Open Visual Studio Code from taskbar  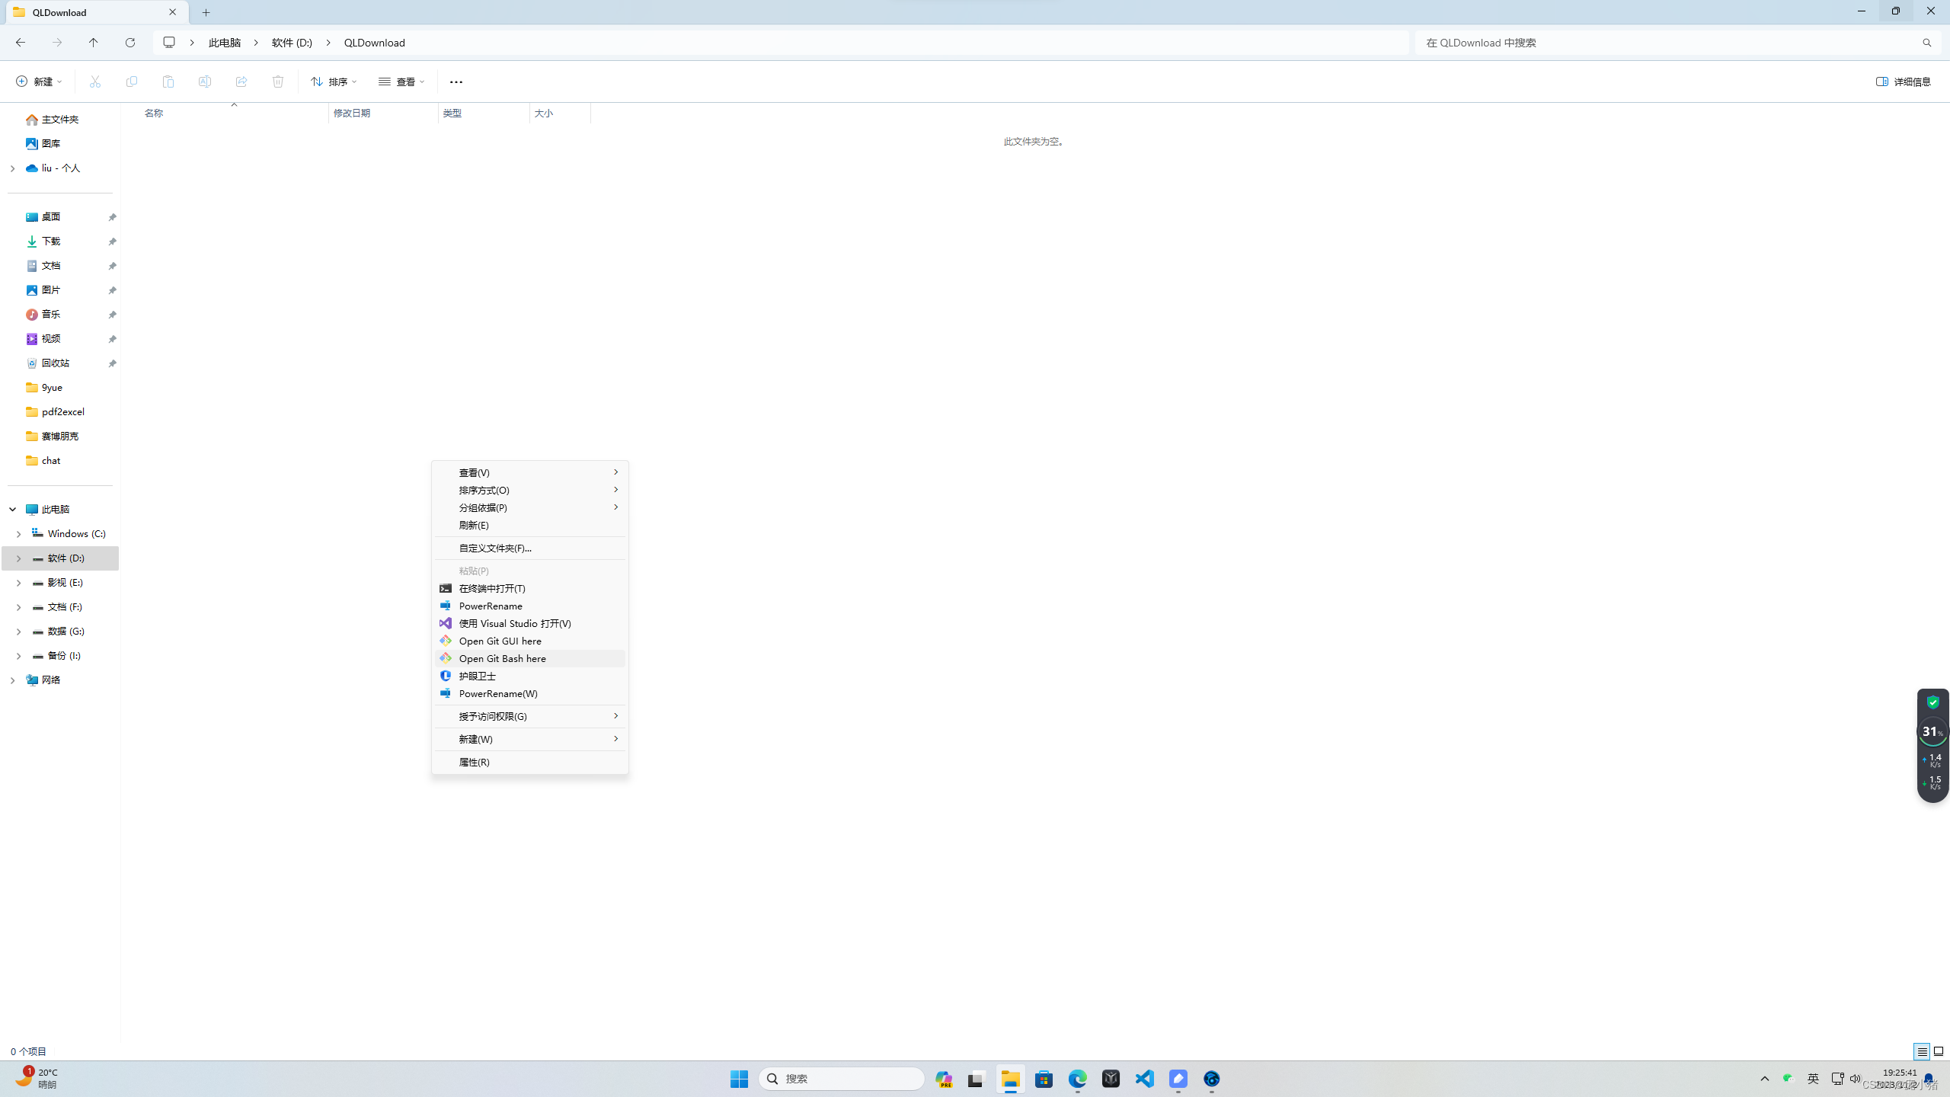point(1144,1079)
